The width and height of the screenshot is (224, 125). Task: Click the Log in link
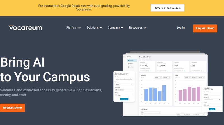click(181, 28)
